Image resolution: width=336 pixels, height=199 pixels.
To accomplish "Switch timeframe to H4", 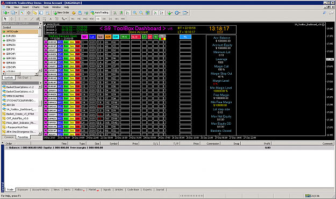I will click(104, 19).
